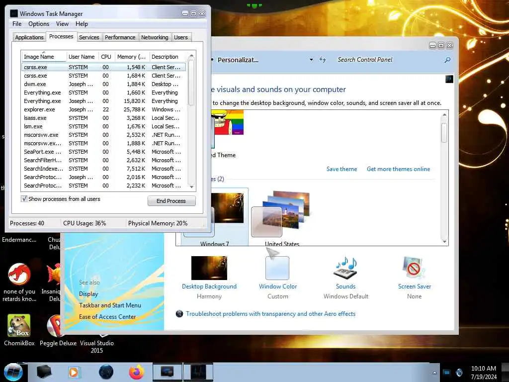Screen dimensions: 509x382
Task: Open Peggle Deluxe desktop icon
Action: click(58, 330)
